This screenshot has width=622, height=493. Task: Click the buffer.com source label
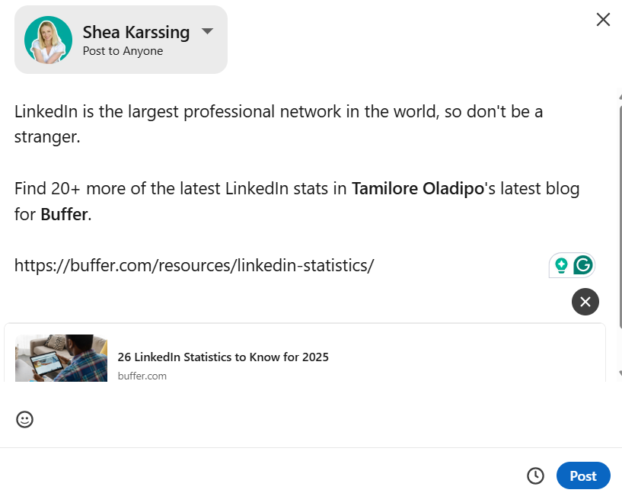click(142, 376)
